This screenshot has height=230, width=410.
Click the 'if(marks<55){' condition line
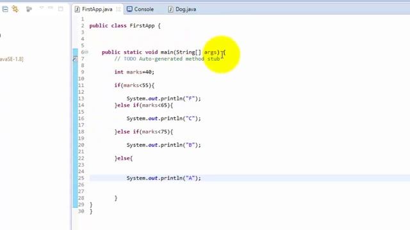click(x=134, y=85)
